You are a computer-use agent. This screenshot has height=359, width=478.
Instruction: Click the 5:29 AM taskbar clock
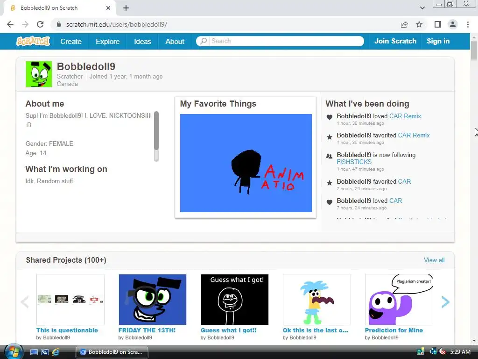pyautogui.click(x=460, y=352)
